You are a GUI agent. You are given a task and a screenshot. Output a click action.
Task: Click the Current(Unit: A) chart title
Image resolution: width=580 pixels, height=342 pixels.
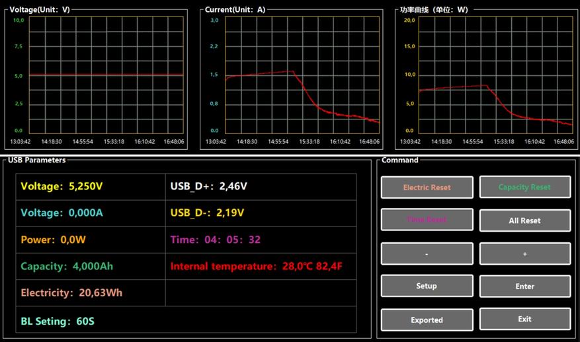pos(235,10)
